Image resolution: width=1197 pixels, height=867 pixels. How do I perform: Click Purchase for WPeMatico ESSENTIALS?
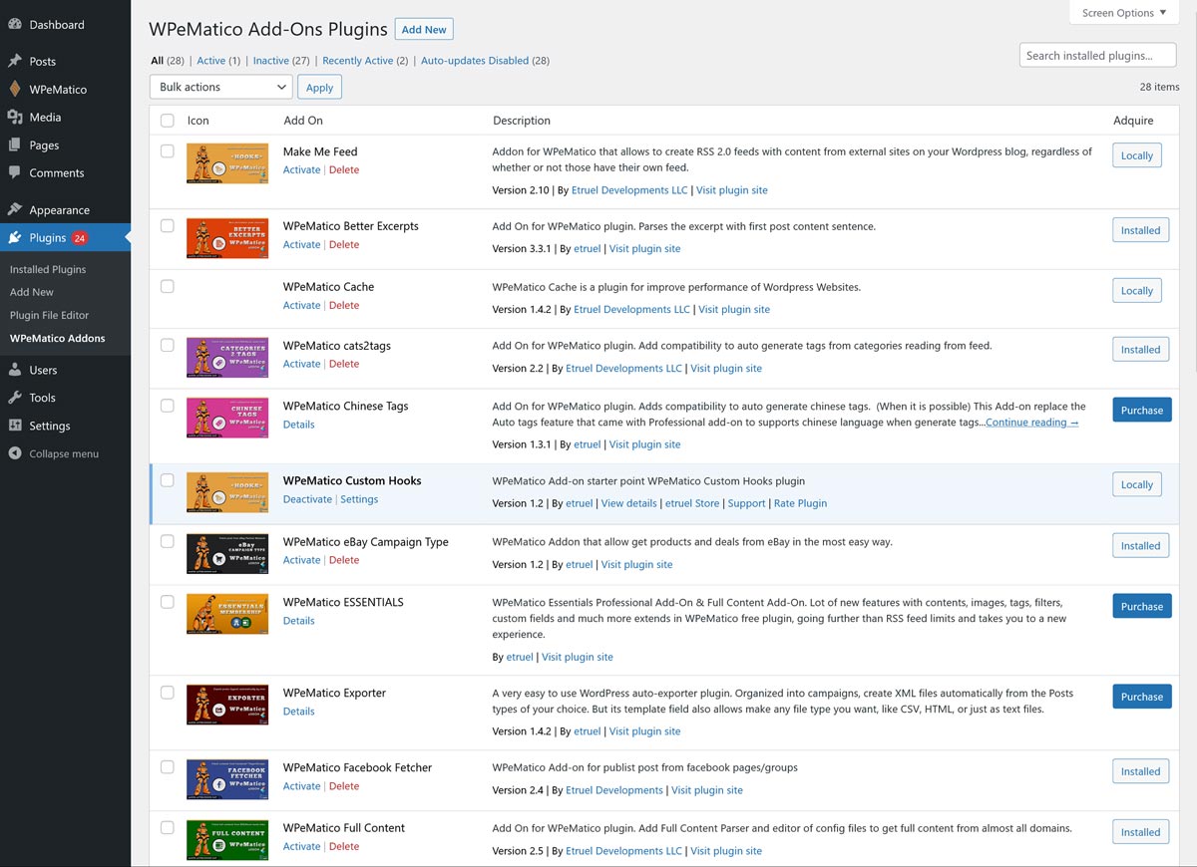pos(1142,606)
